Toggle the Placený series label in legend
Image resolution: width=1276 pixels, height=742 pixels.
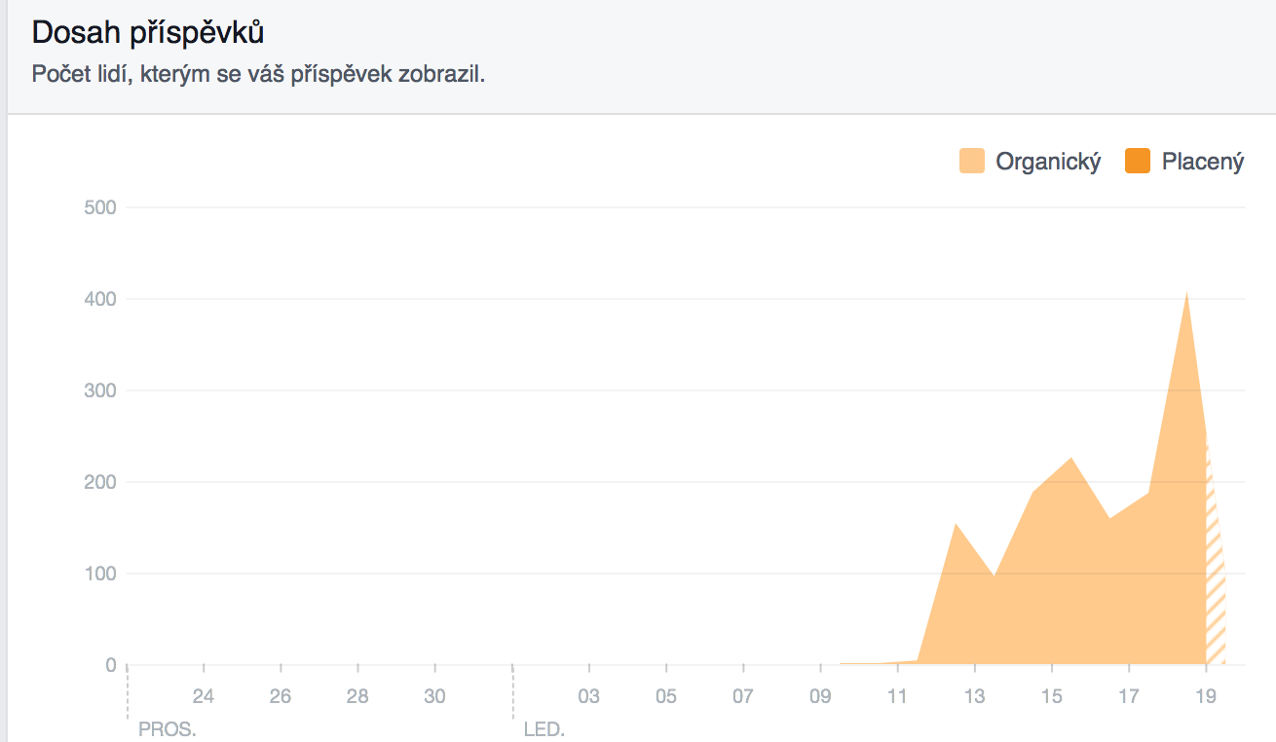click(x=1202, y=162)
